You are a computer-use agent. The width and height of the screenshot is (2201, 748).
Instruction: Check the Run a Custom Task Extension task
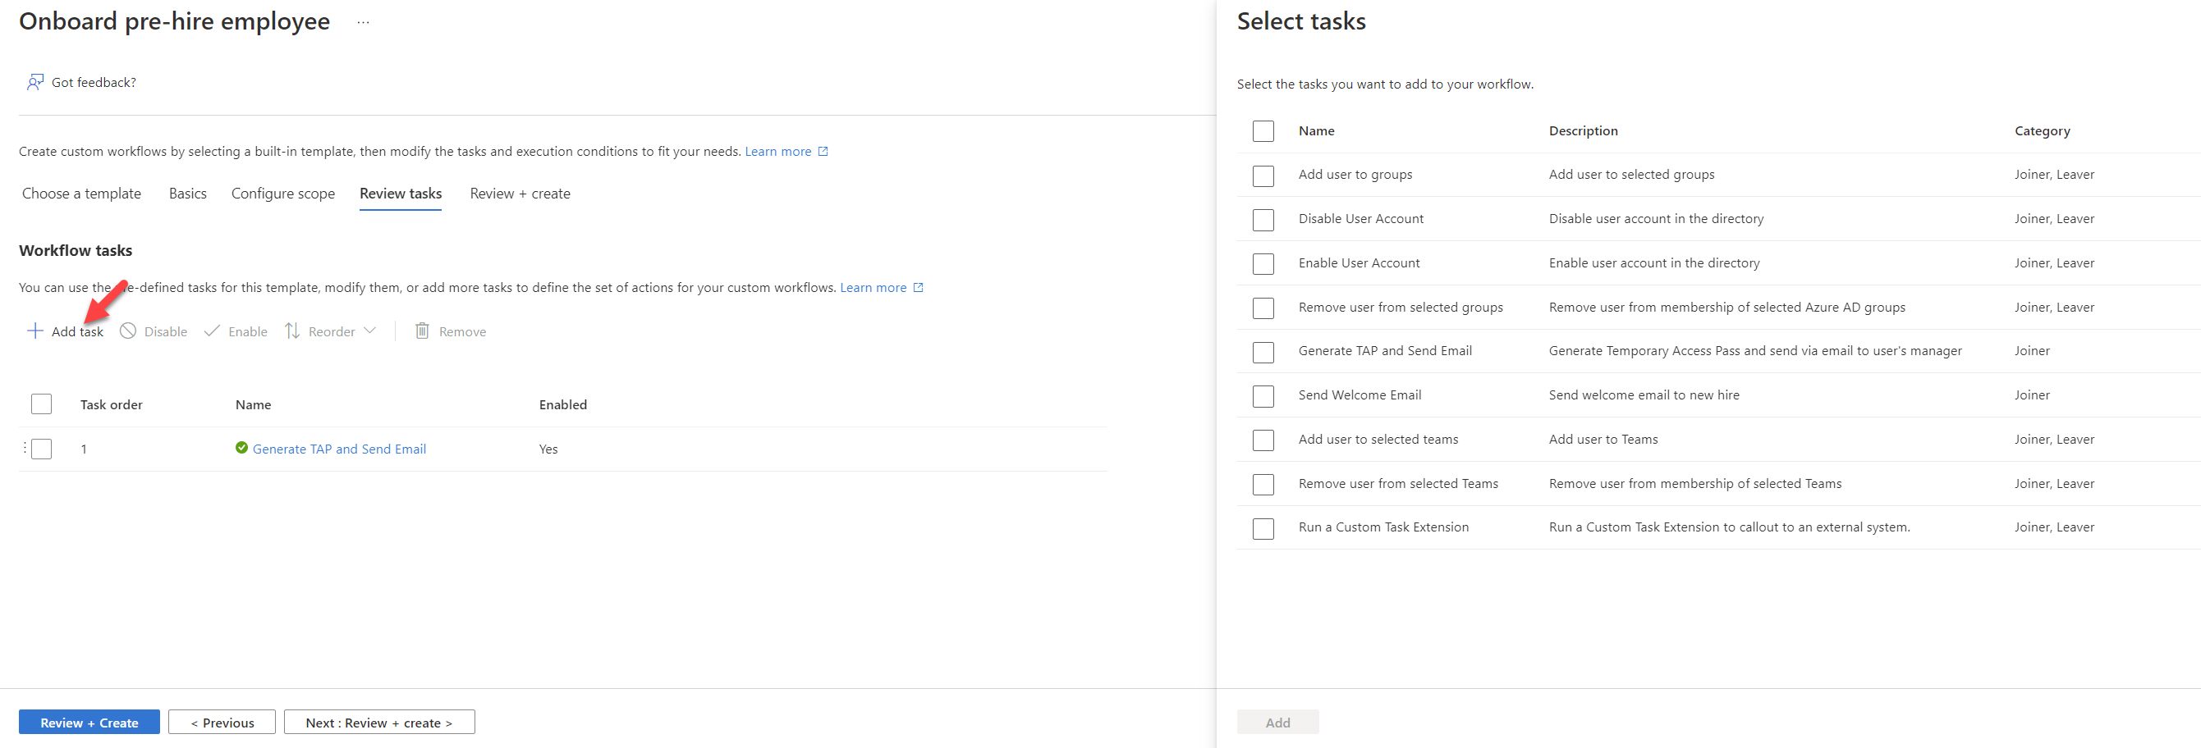click(x=1263, y=528)
